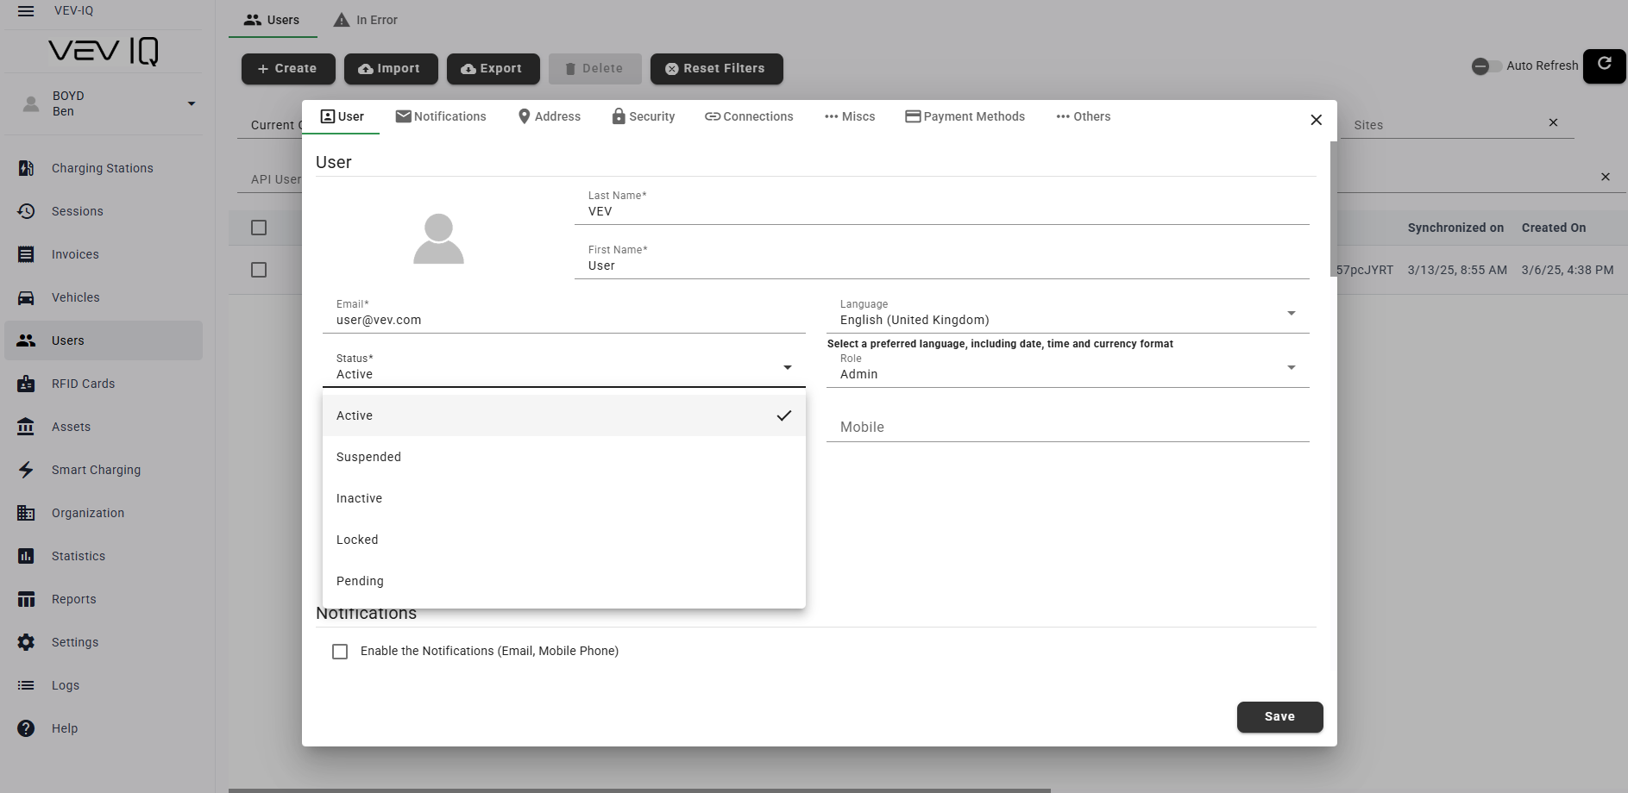Click the Charging Stations sidebar icon
The image size is (1628, 793).
coord(26,168)
